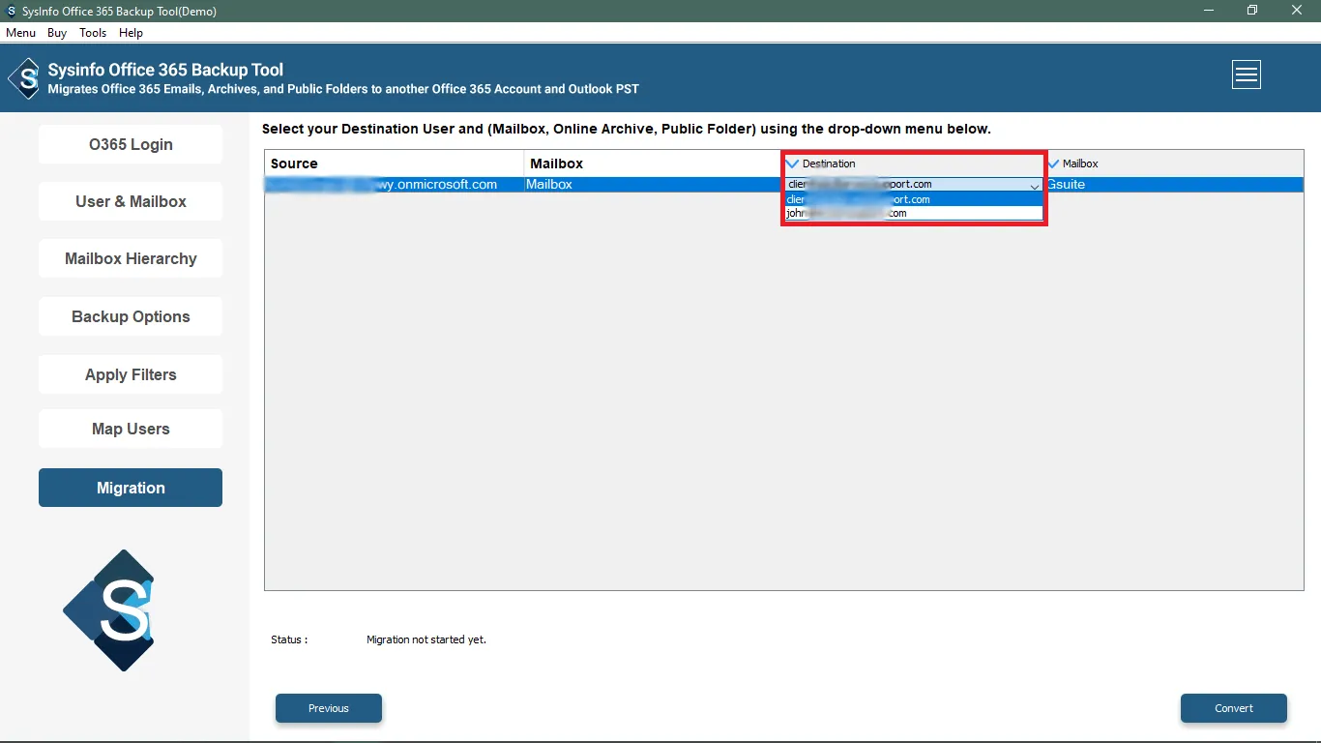1321x743 pixels.
Task: Open the Buy menu
Action: pos(57,32)
